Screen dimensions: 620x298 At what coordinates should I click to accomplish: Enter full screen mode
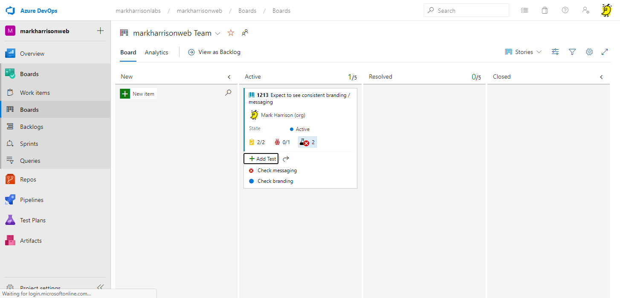point(605,52)
